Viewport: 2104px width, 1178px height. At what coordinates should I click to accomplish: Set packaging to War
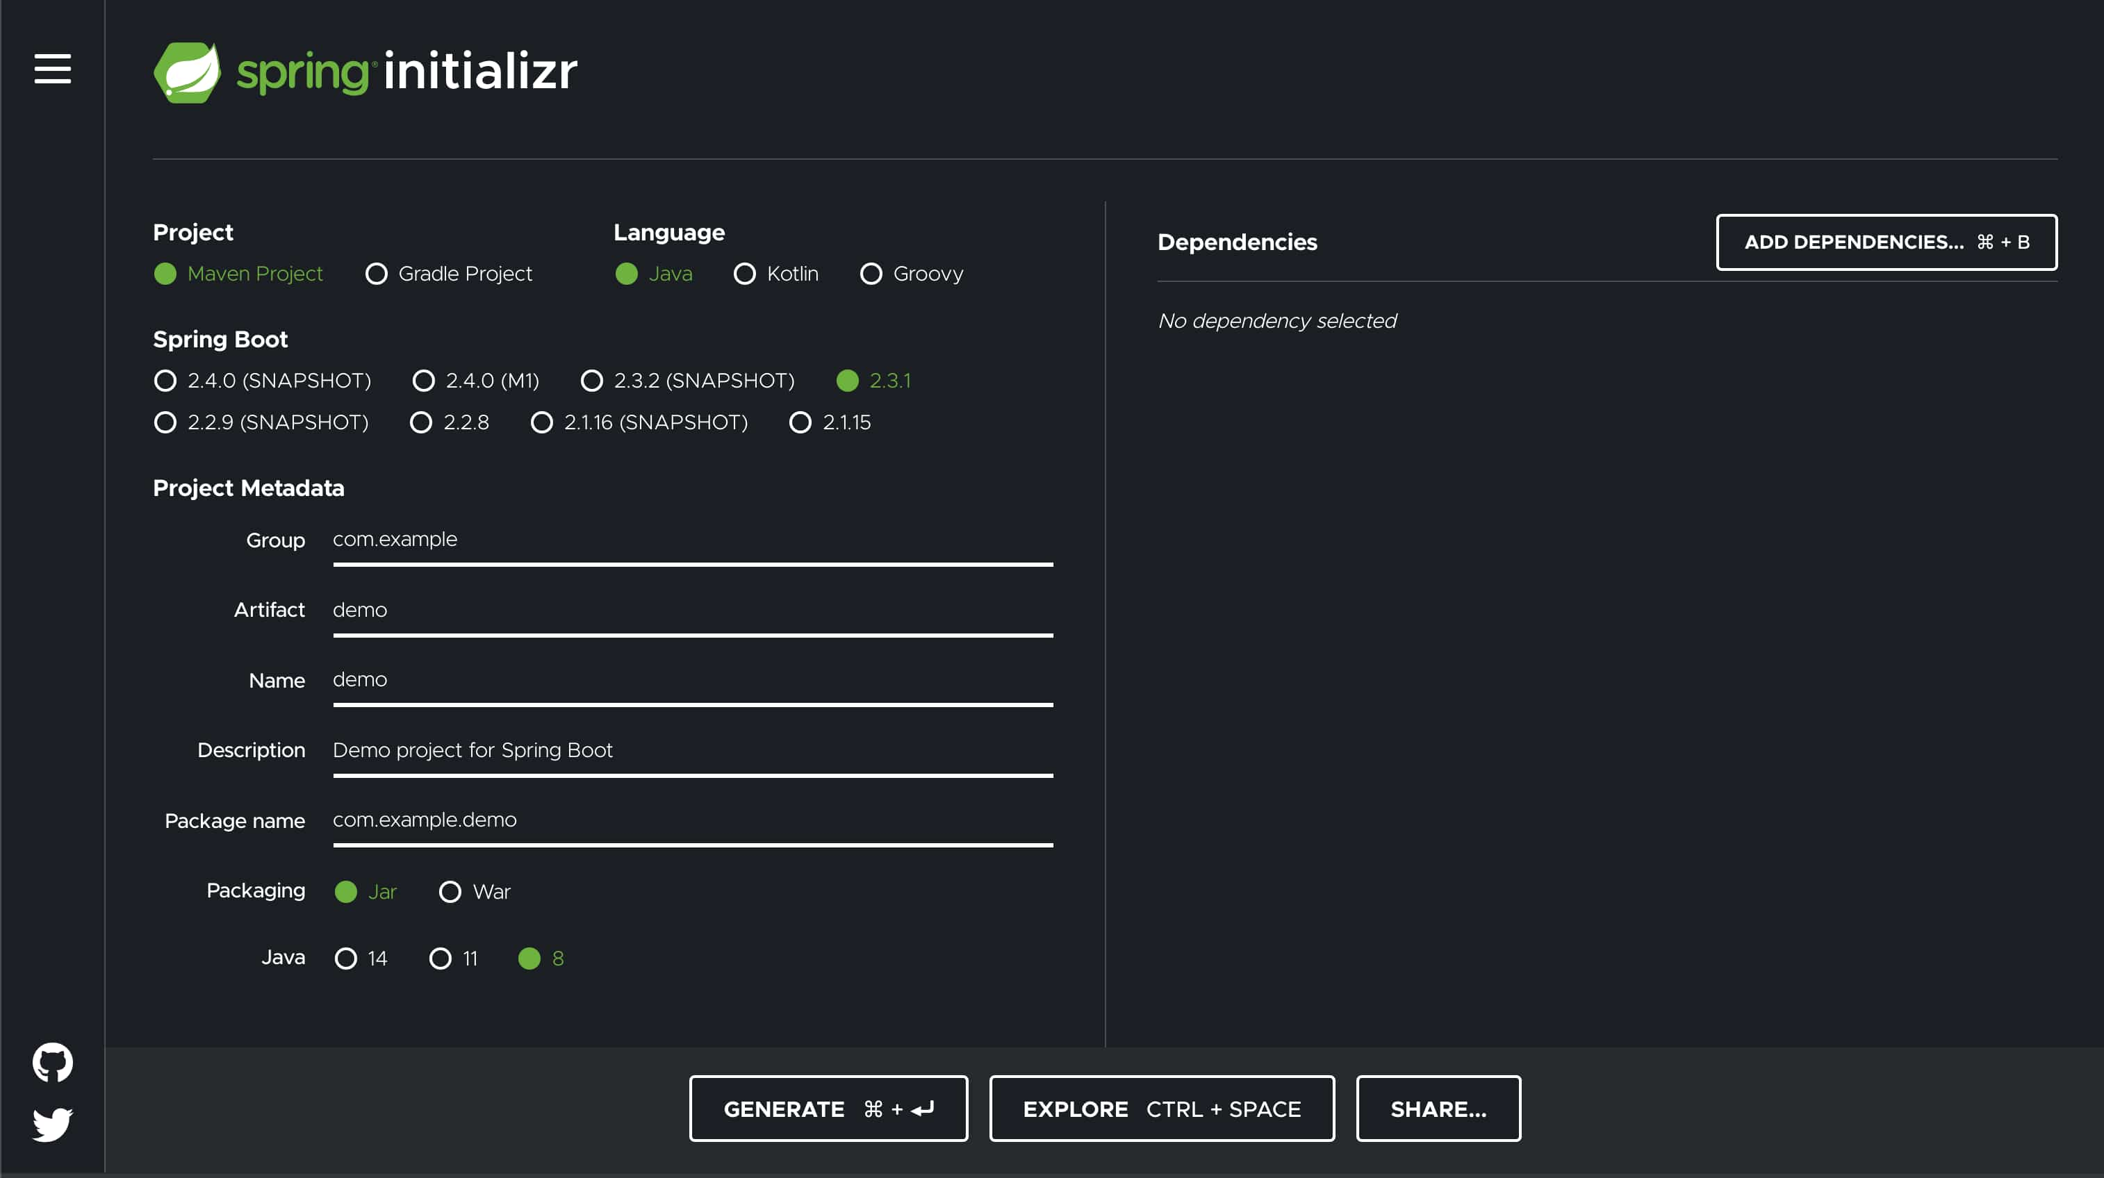coord(475,891)
